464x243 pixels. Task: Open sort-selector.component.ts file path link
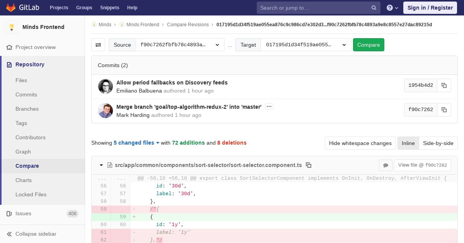(x=208, y=165)
